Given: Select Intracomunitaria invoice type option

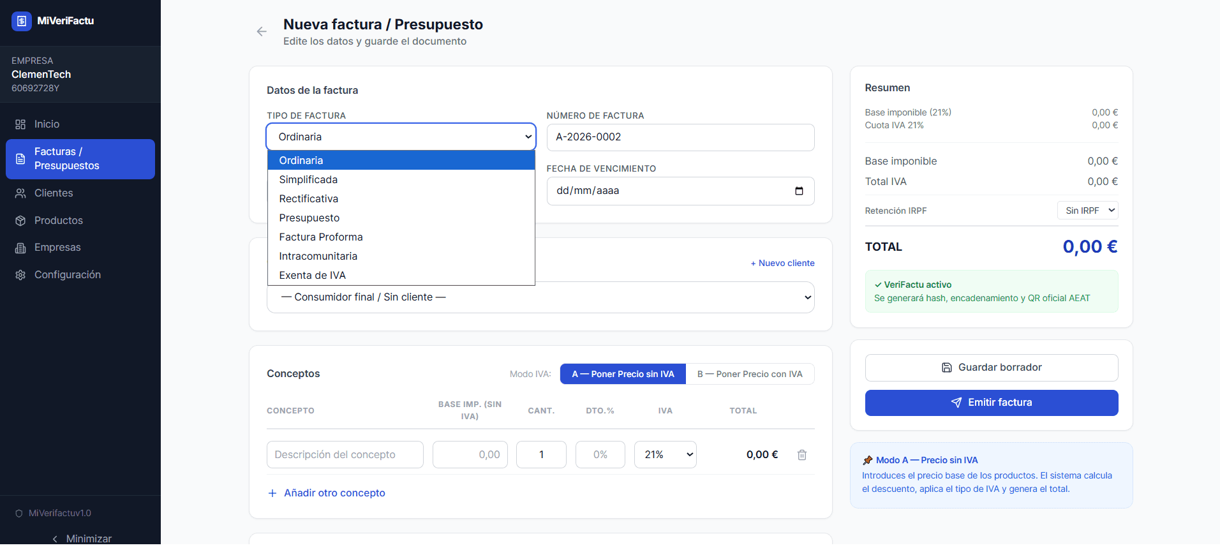Looking at the screenshot, I should (401, 256).
